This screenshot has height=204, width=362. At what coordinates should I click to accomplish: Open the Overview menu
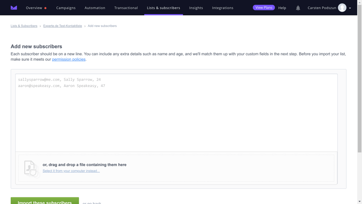34,8
